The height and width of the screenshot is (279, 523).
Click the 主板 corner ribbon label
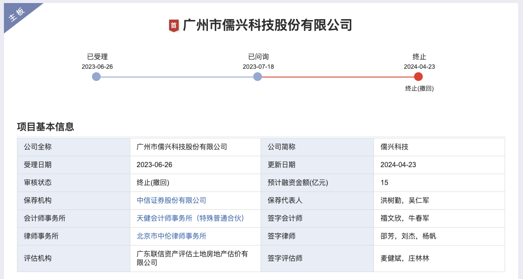coord(17,15)
